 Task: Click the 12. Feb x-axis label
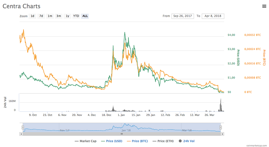click(165, 115)
